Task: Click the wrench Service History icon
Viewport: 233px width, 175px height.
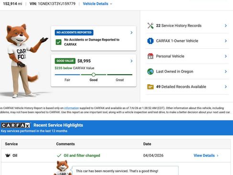Action: coord(150,26)
